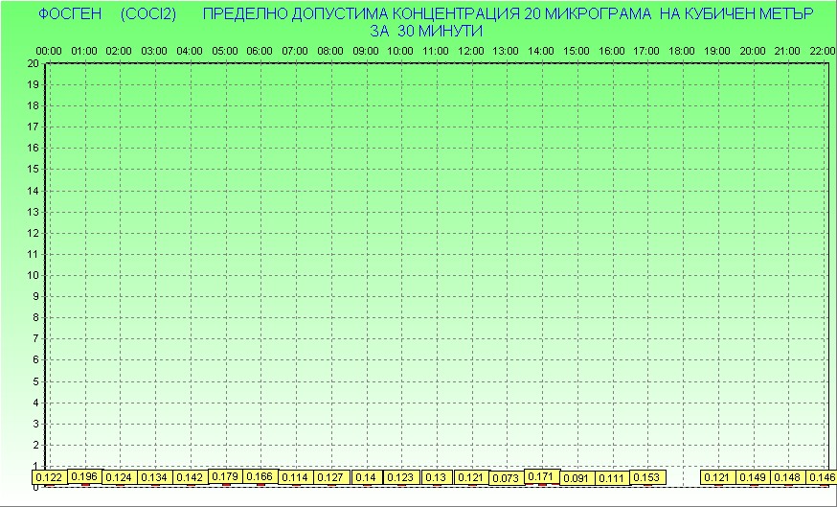Viewport: 837px width, 507px height.
Task: Click the 0.091 data label
Action: point(577,477)
